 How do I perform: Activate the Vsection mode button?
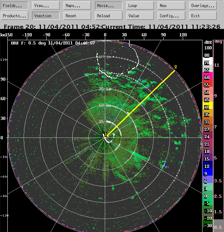tap(46, 16)
